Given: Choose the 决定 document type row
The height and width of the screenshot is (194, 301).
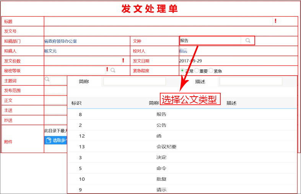Looking at the screenshot, I should tap(182, 158).
